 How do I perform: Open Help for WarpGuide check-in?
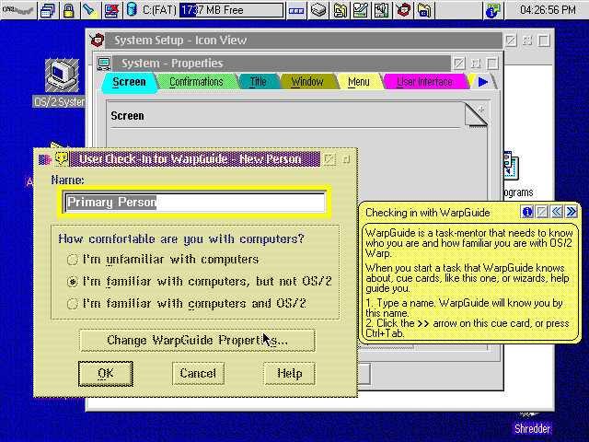[x=289, y=373]
